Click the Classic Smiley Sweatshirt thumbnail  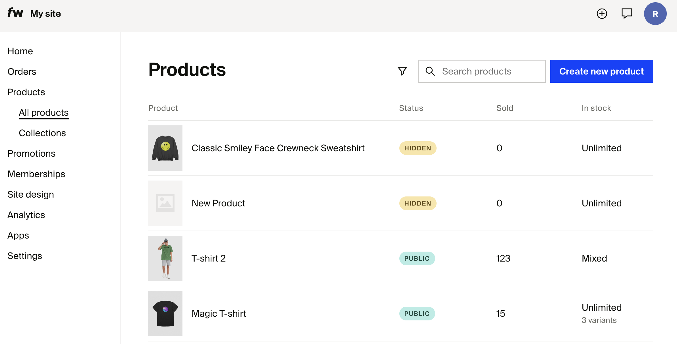point(165,148)
